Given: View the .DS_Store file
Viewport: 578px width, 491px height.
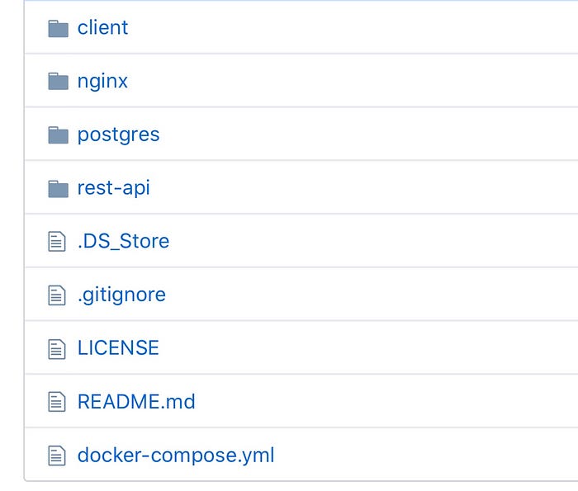Looking at the screenshot, I should click(x=124, y=241).
